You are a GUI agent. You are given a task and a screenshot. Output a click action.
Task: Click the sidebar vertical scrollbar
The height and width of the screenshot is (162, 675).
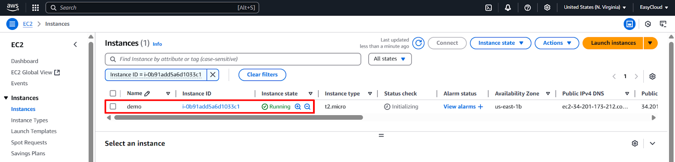click(x=91, y=101)
